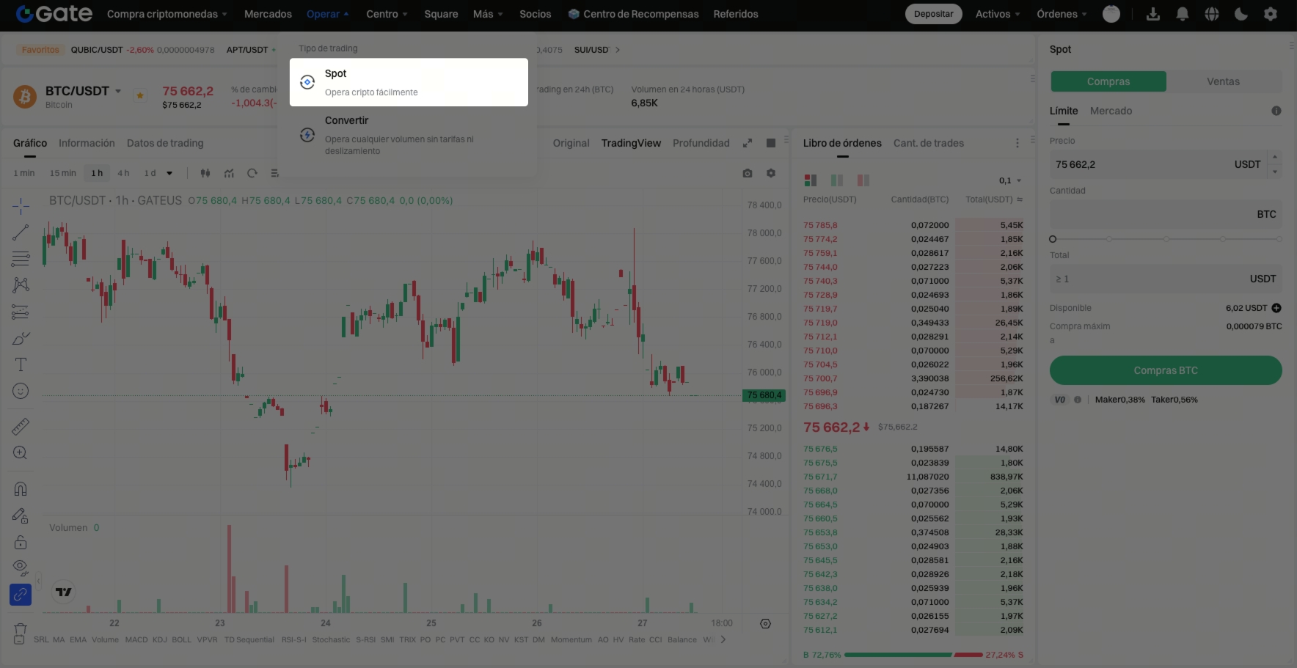Select the trend line drawing tool
1297x668 pixels.
click(21, 232)
